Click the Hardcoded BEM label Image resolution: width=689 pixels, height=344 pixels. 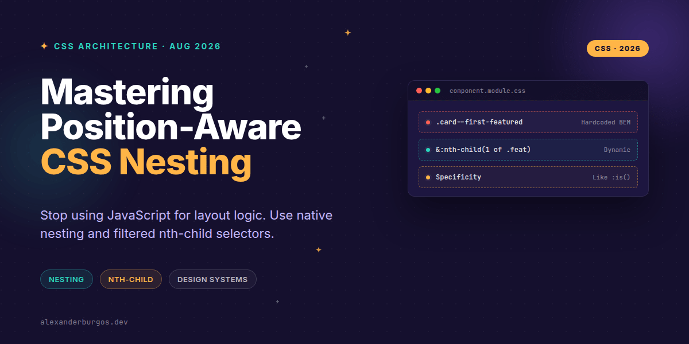[x=606, y=122]
